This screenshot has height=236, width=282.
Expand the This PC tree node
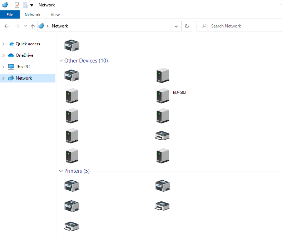point(4,67)
